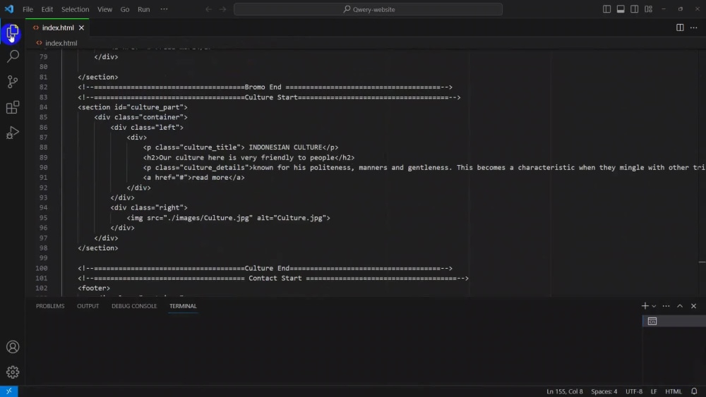Click the Qwery-website search box
The width and height of the screenshot is (706, 397).
pyautogui.click(x=368, y=9)
